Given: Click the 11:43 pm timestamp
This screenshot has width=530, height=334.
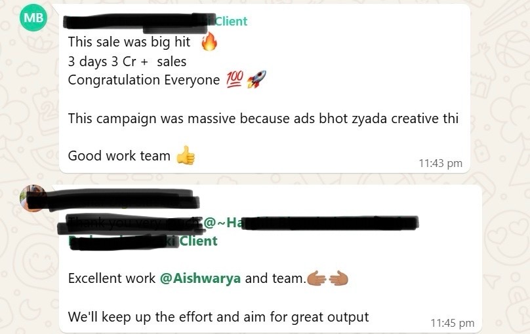Looking at the screenshot, I should coord(440,163).
